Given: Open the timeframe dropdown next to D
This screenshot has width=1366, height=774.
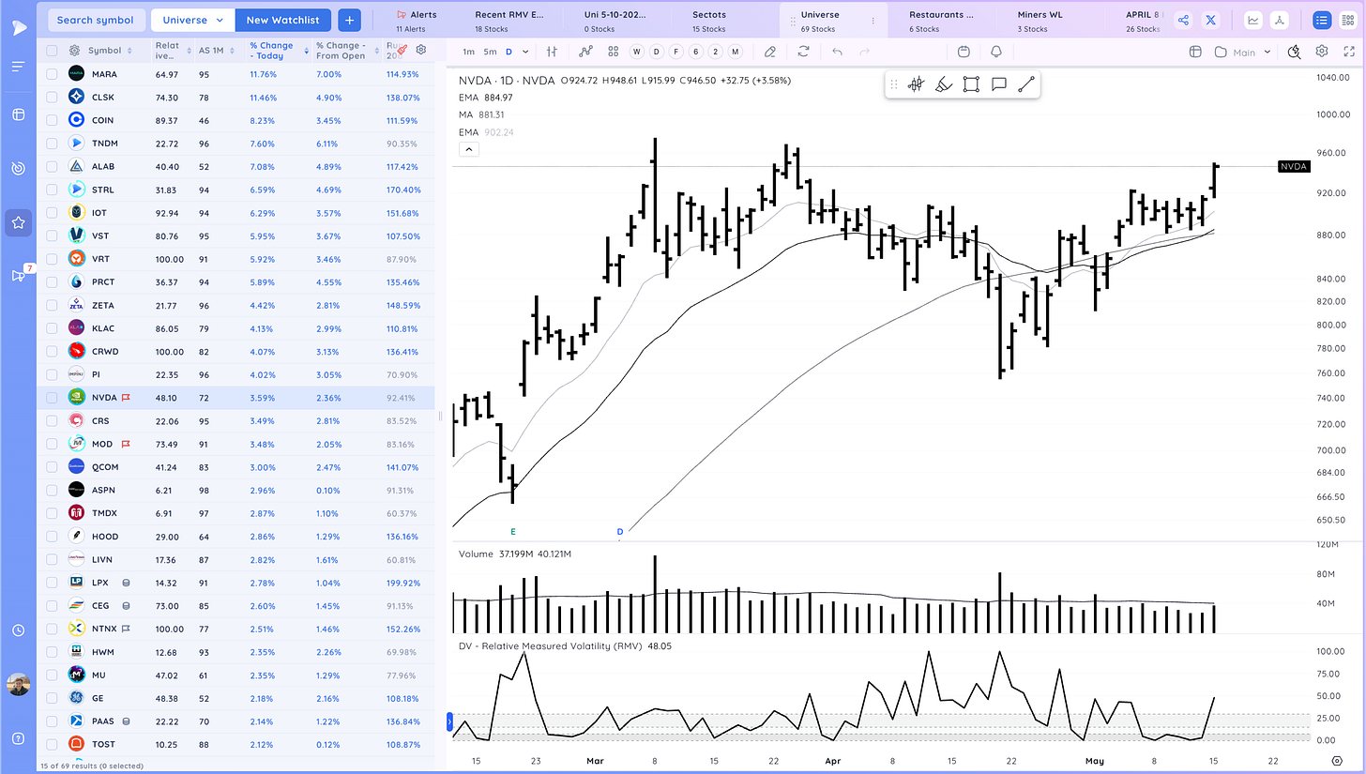Looking at the screenshot, I should tap(525, 53).
